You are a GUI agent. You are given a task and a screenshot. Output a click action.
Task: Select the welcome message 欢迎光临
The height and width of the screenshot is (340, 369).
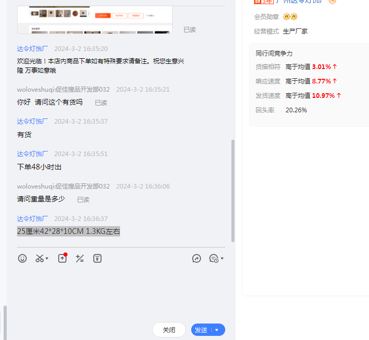(100, 65)
